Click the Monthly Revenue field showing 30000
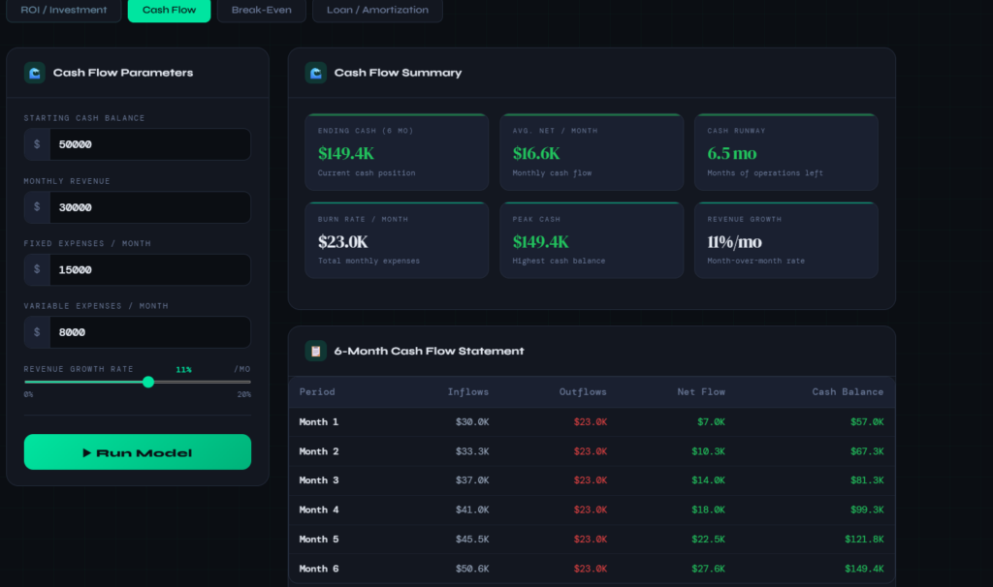 click(x=150, y=207)
